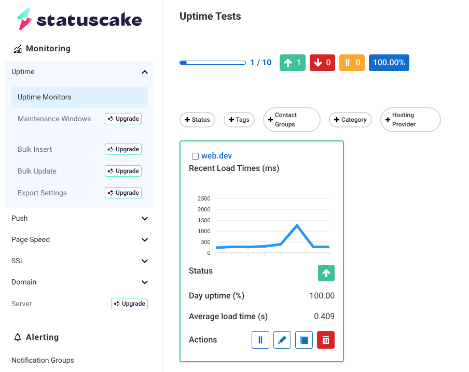Open Maintenance Windows menu item

(x=54, y=119)
